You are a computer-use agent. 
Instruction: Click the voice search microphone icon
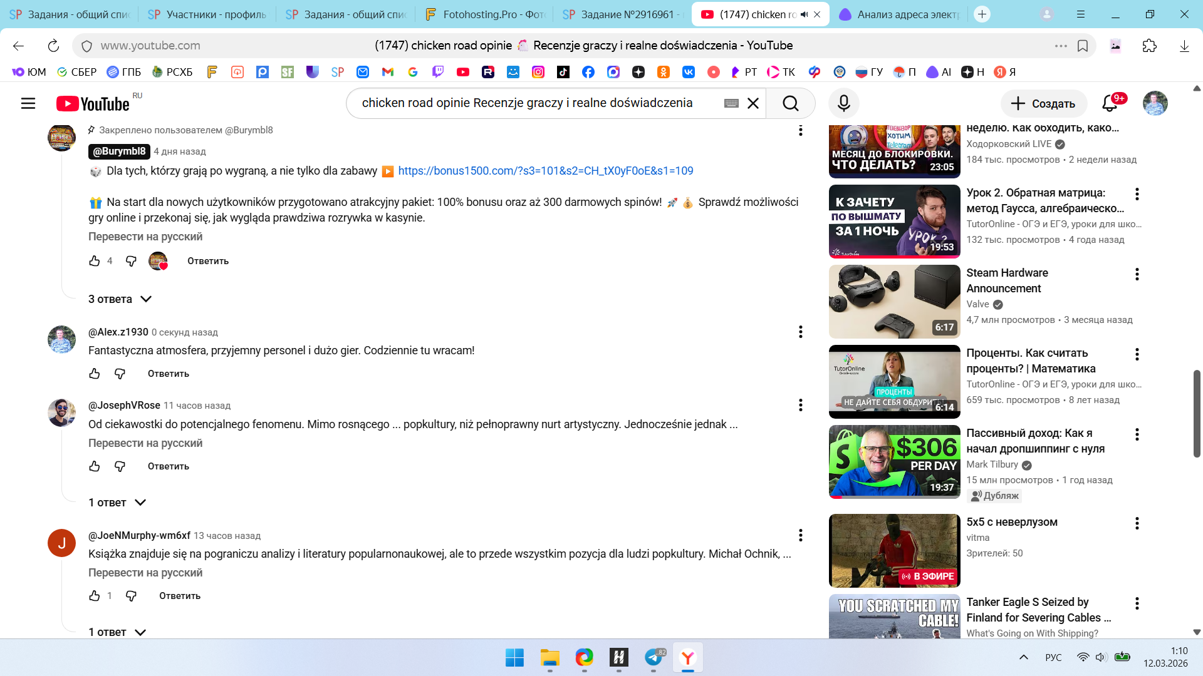[x=843, y=103]
